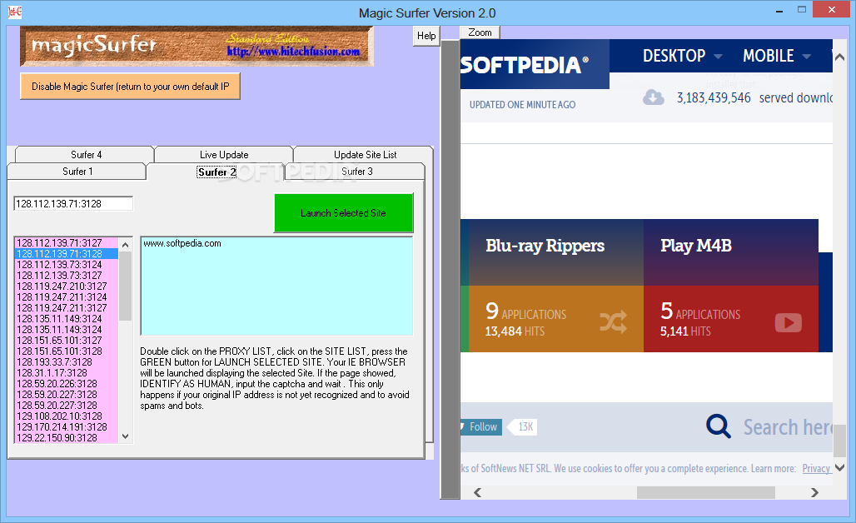Screen dimensions: 856x523
Task: Select proxy 128.31.1.17:3128
Action: tap(66, 373)
